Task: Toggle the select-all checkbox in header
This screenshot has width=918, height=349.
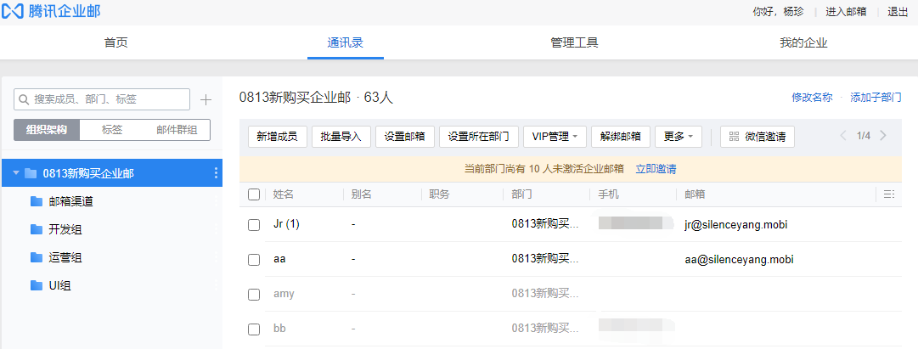Action: [x=254, y=194]
